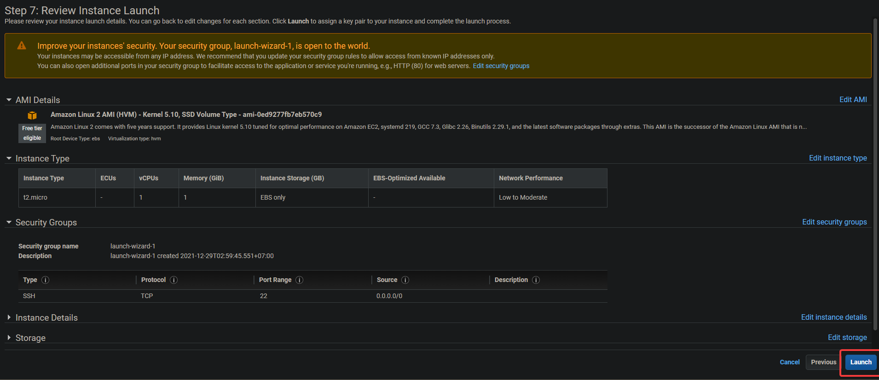This screenshot has width=879, height=380.
Task: Click Edit security groups link in the warning banner
Action: (x=501, y=66)
